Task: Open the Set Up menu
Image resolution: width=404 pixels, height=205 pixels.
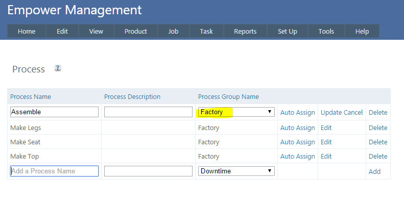Action: [x=287, y=31]
